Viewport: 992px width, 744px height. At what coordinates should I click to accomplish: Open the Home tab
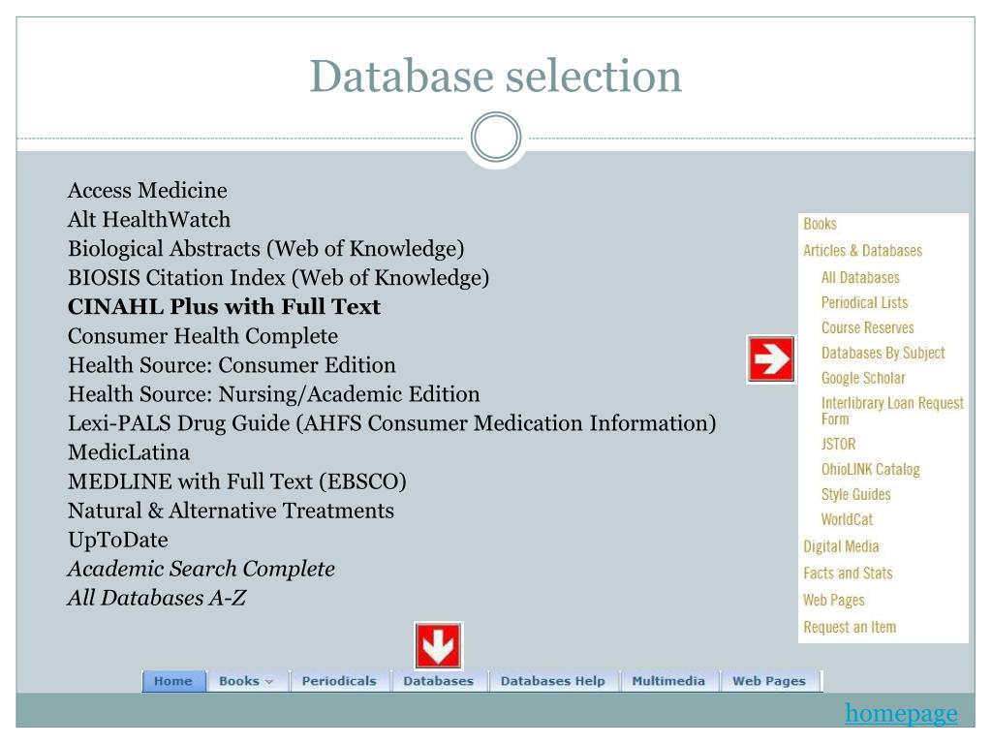173,681
